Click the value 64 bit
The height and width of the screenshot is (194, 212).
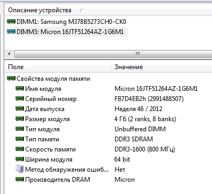[122, 159]
